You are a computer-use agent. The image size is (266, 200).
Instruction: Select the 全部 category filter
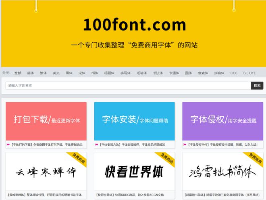(x=18, y=73)
